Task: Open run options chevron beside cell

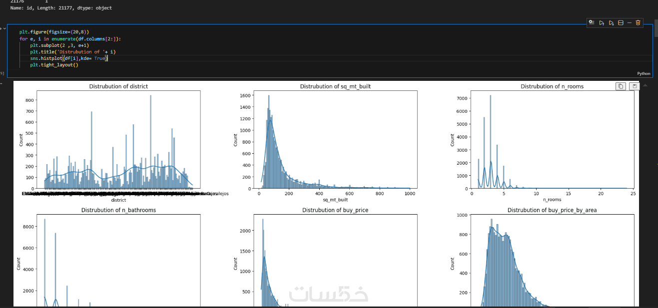Action: pyautogui.click(x=5, y=28)
